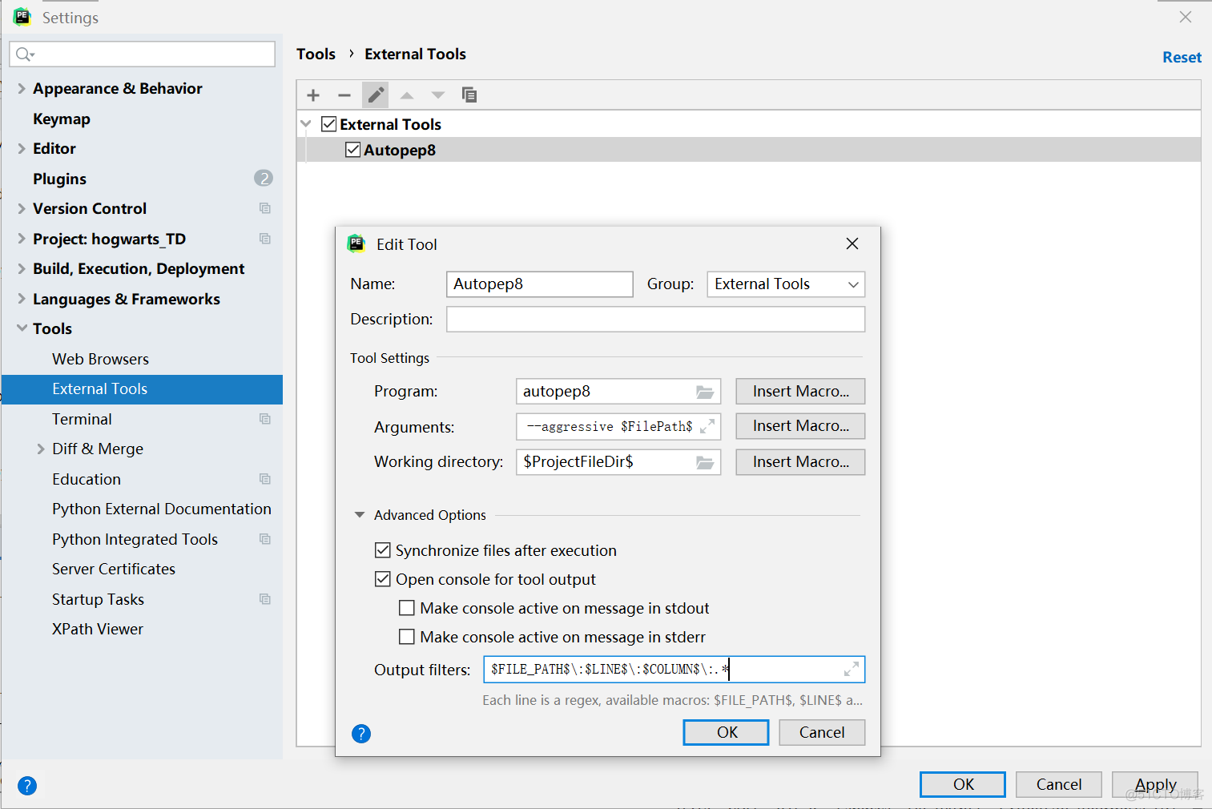Expand the Editor settings category

point(22,149)
